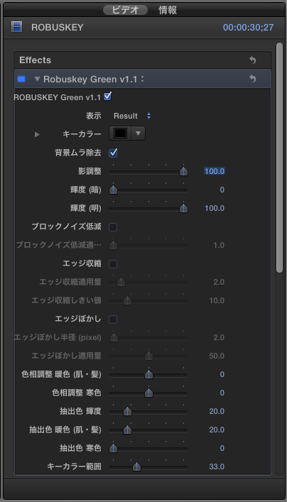287x502 pixels.
Task: Click the キーカラー範囲 slider handle
Action: pos(137,466)
